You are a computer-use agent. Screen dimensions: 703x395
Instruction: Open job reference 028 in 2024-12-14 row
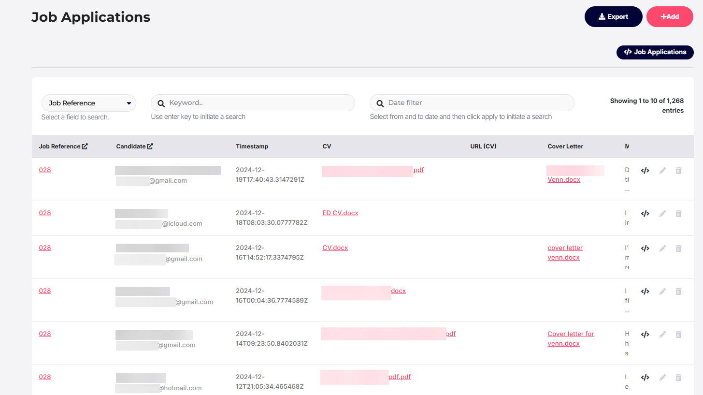(x=45, y=334)
